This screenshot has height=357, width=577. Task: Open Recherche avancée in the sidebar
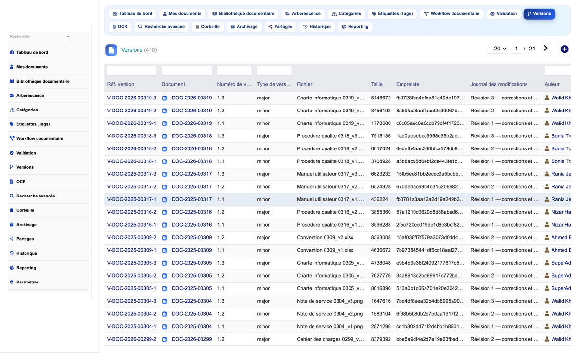pyautogui.click(x=32, y=196)
